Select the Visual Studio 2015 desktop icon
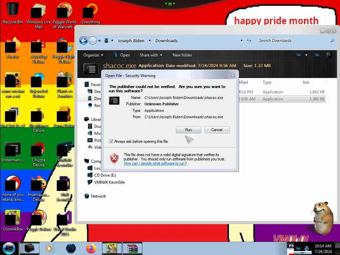The image size is (340, 255). [x=65, y=223]
